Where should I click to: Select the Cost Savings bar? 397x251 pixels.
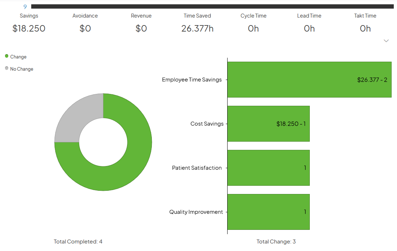pyautogui.click(x=268, y=123)
